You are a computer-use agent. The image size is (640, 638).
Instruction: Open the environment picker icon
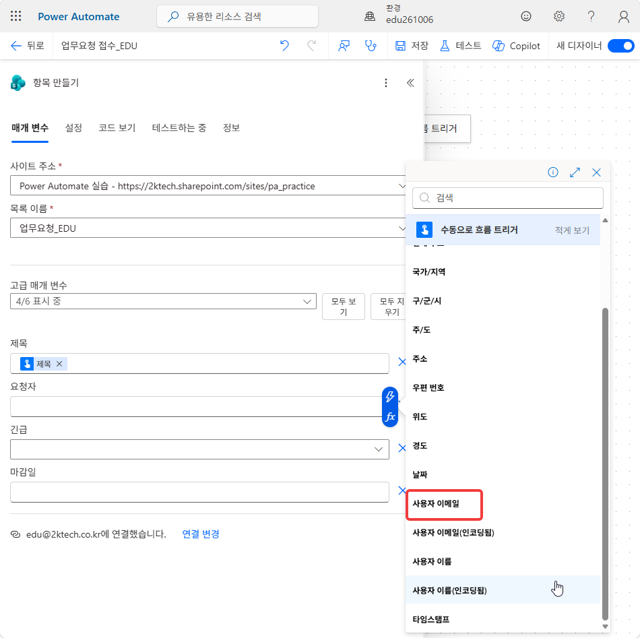369,16
